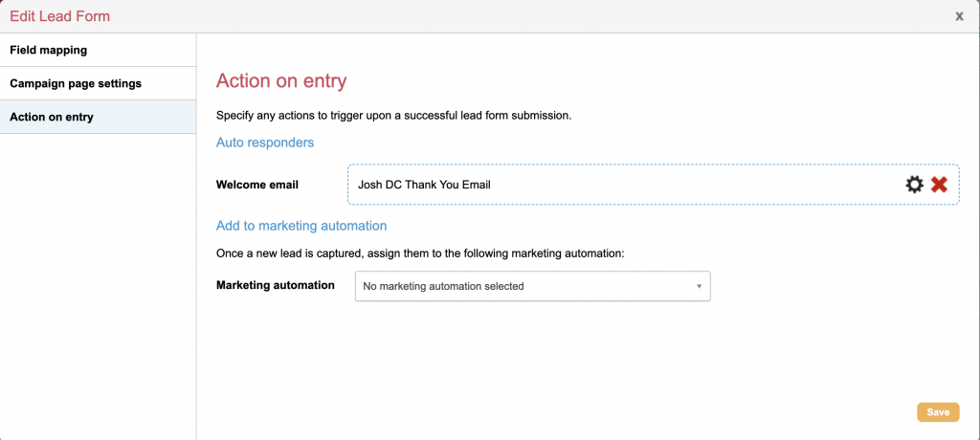Click empty sidebar area below the tabs
The image size is (980, 440).
pos(98,287)
